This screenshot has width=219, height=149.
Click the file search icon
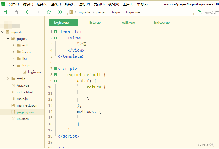tap(199, 12)
